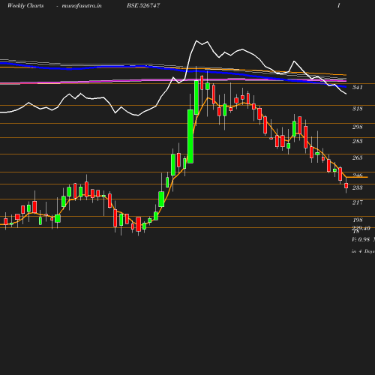Click the 'BSE 526747' stock code
The height and width of the screenshot is (375, 375).
pos(143,5)
